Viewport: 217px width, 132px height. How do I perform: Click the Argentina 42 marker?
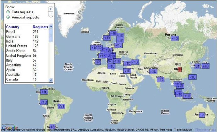tap(53, 127)
